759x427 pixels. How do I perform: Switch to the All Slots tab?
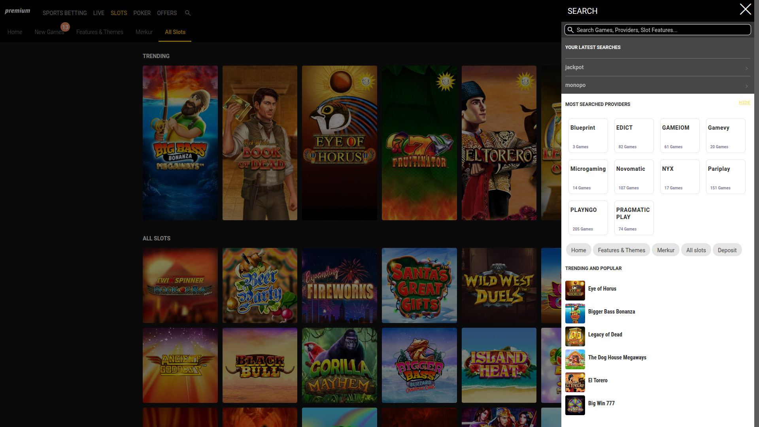(175, 32)
